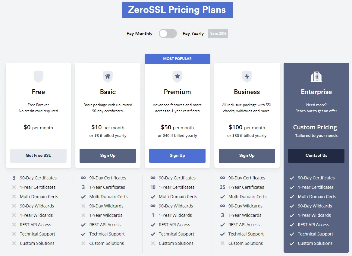Sign up for the Basic plan
This screenshot has height=256, width=352.
[108, 155]
